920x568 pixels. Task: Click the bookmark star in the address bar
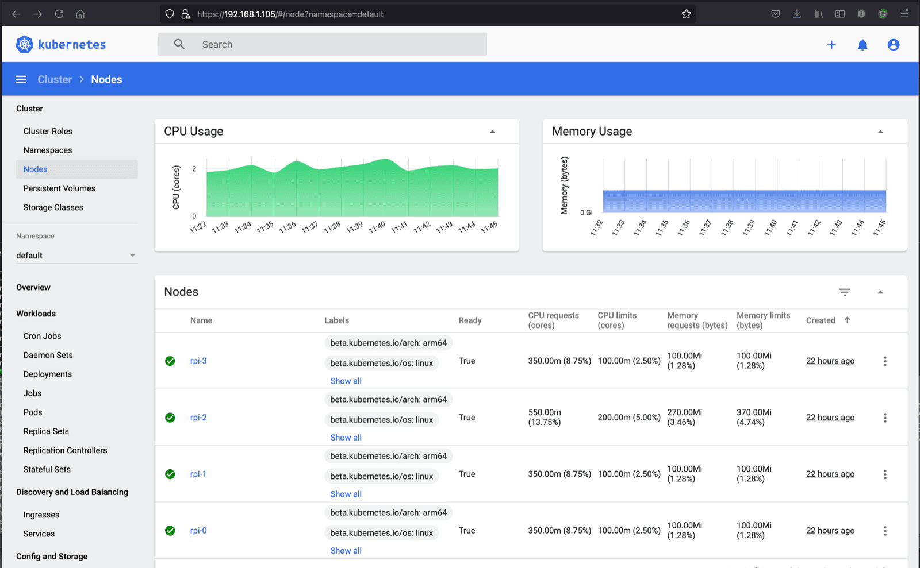coord(686,14)
